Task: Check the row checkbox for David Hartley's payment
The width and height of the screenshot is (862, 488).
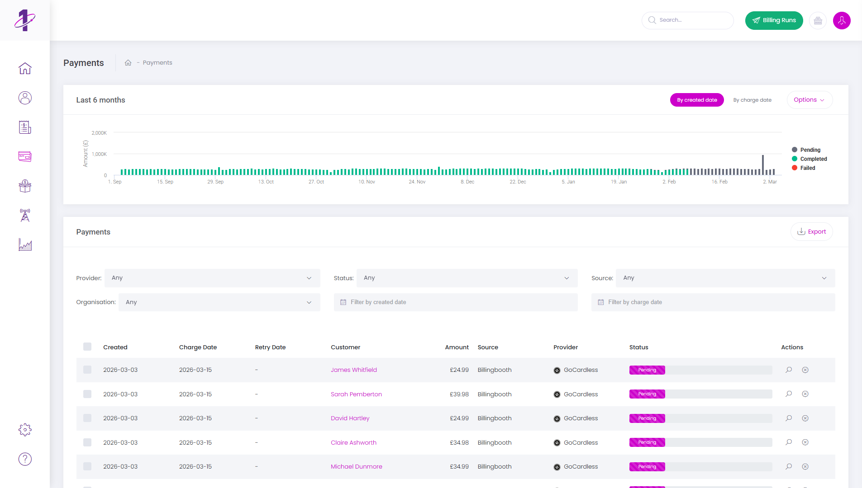Action: pos(87,418)
